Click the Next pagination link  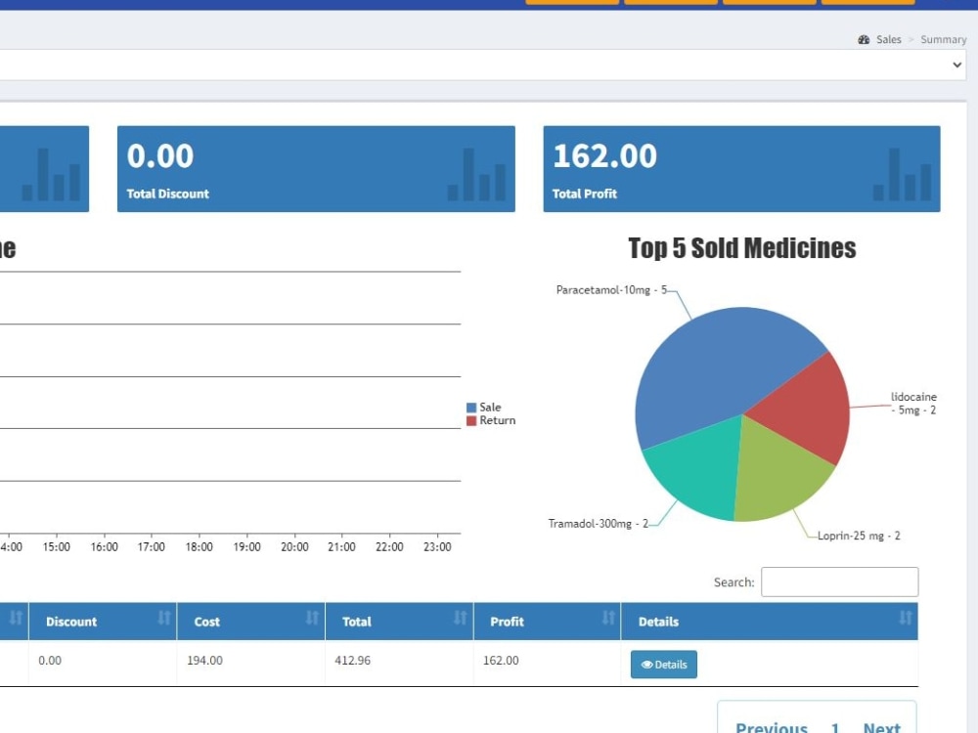pos(881,727)
